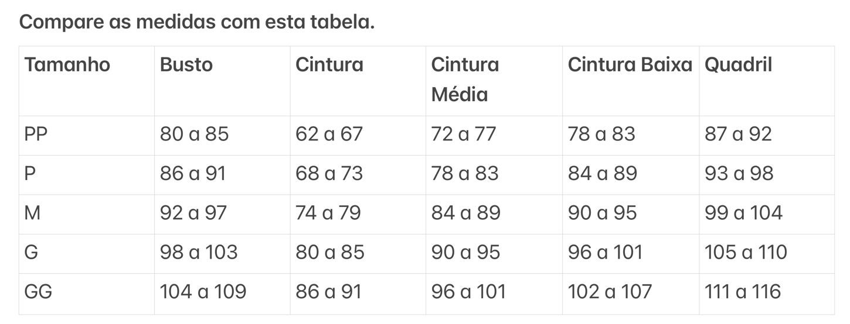Select the Quadril cell '105 a 110'
850x324 pixels.
tap(746, 252)
